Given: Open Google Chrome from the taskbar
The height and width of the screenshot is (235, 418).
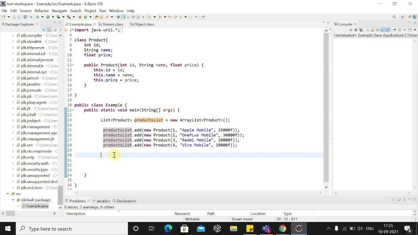Looking at the screenshot, I should point(282,229).
